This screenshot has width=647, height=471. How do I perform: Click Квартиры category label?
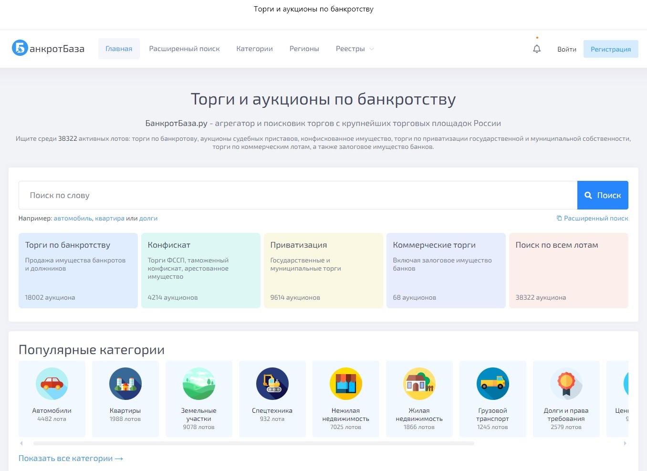[125, 410]
